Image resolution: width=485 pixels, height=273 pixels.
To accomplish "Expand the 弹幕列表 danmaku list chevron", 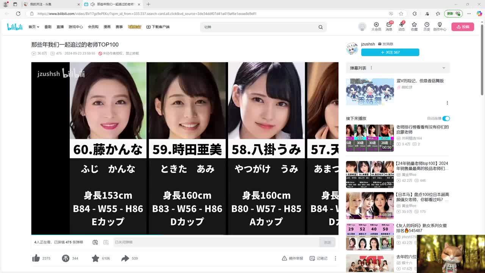I will coord(444,68).
